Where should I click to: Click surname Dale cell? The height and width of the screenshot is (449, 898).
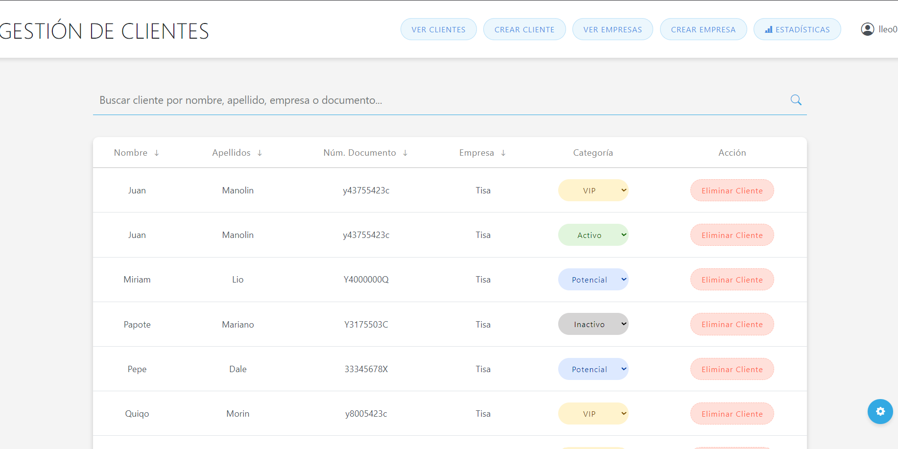[238, 369]
